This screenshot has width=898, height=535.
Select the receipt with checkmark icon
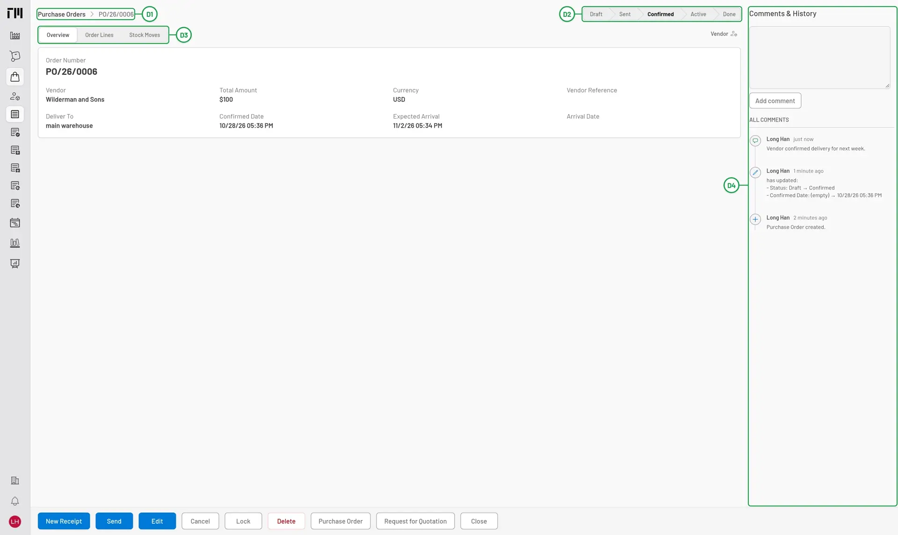pos(15,132)
